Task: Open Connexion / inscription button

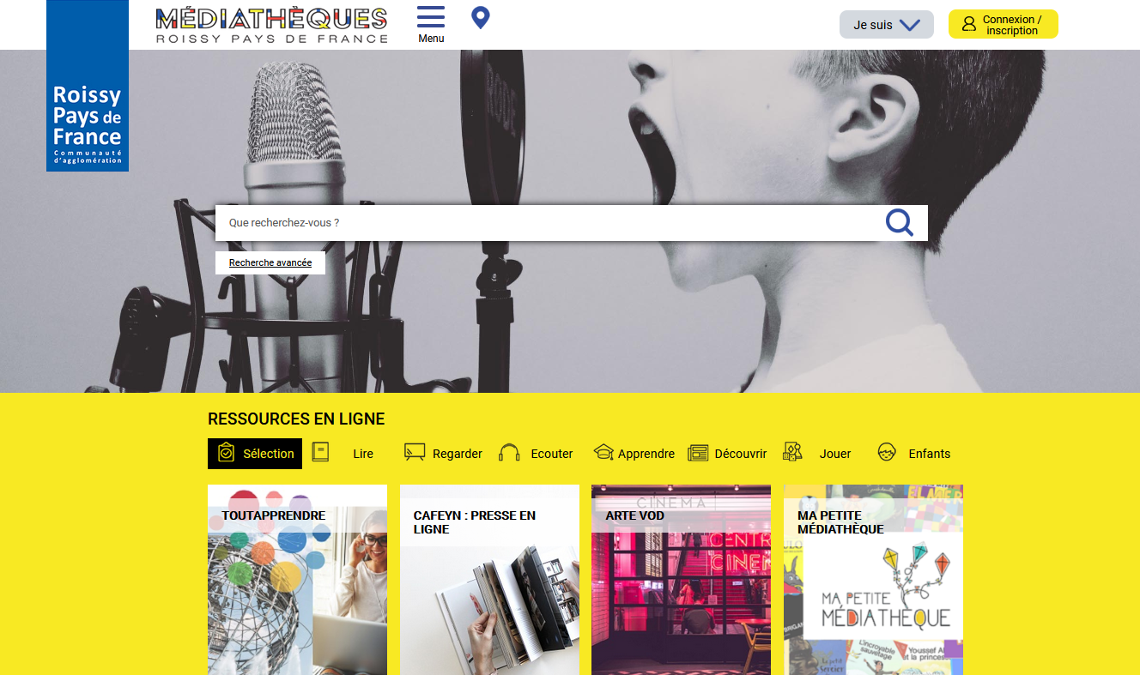Action: tap(1003, 25)
